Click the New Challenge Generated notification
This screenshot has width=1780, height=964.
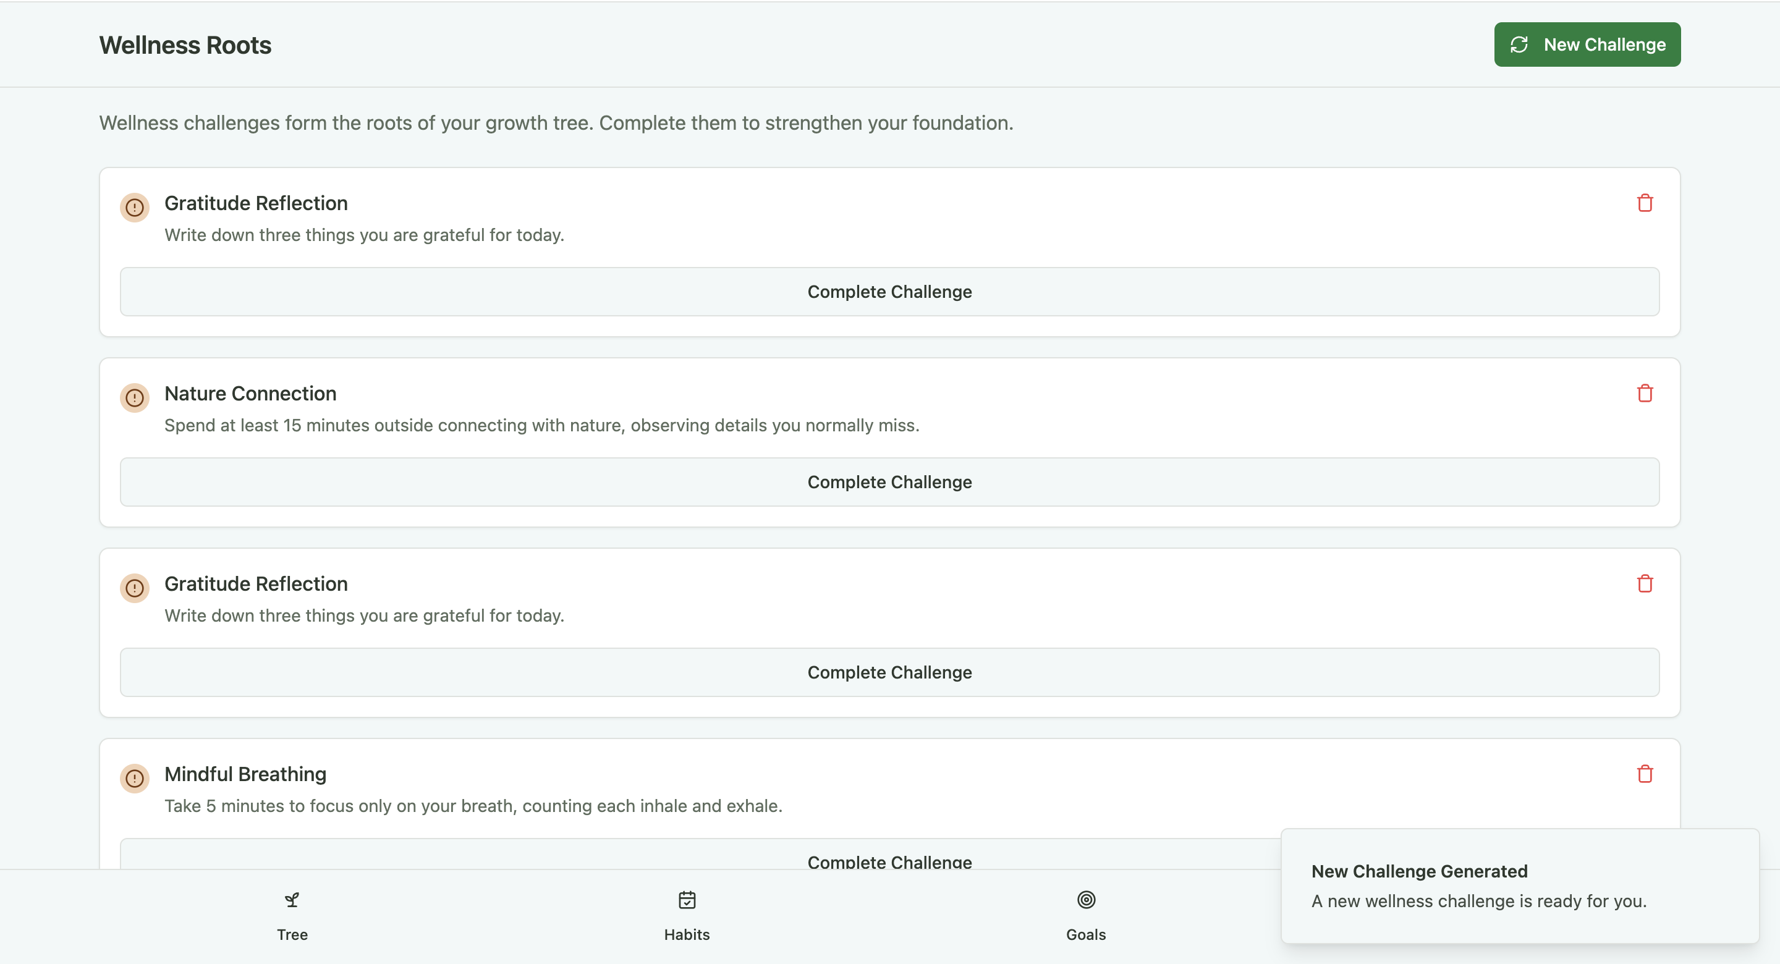[x=1519, y=886]
